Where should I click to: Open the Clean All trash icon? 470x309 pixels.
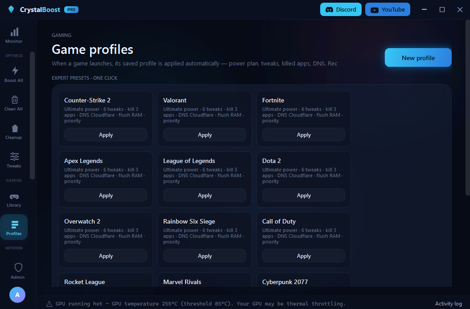[15, 99]
